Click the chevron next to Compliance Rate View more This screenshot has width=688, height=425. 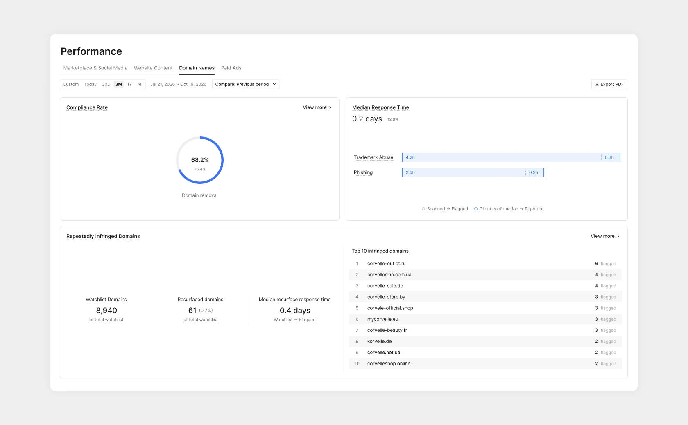(330, 107)
